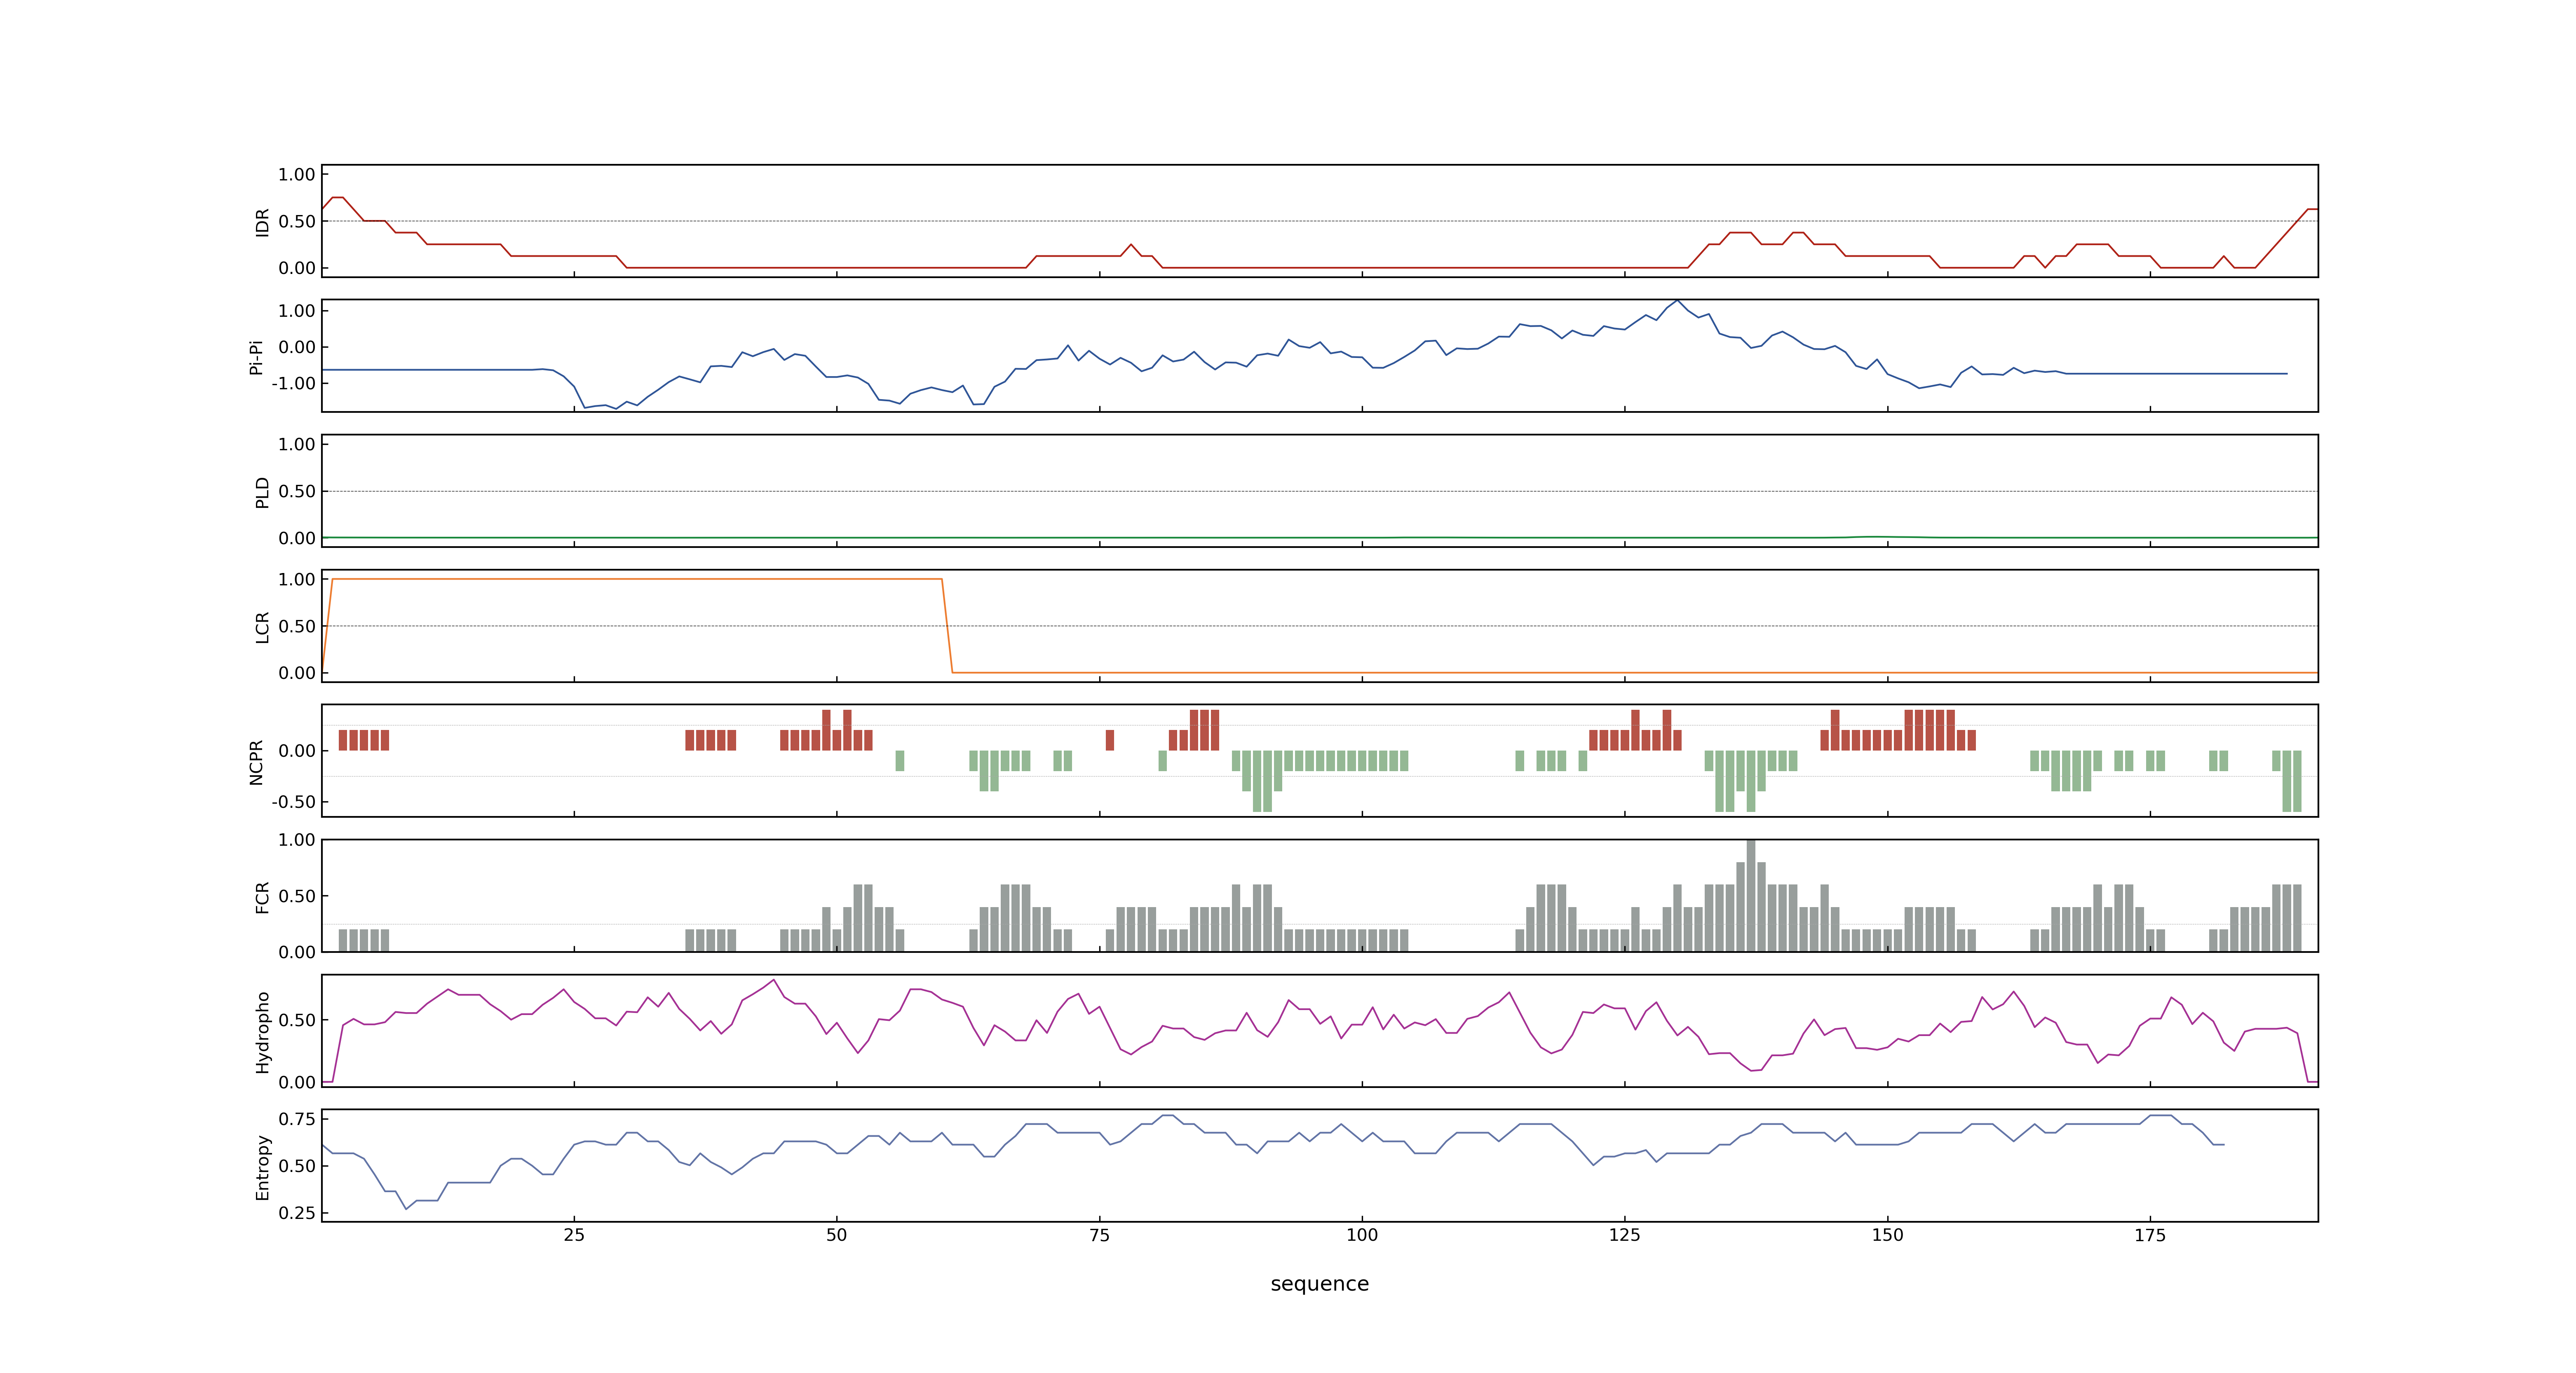Click the 0.75 tick of Entropy panel

(297, 1119)
